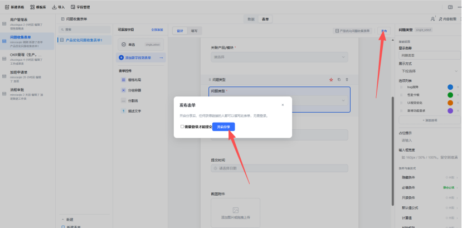Click the 导入 import icon
The image size is (462, 228).
coord(54,7)
